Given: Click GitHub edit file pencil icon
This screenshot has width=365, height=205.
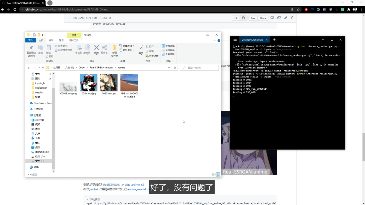Looking at the screenshot, I should coord(286,18).
